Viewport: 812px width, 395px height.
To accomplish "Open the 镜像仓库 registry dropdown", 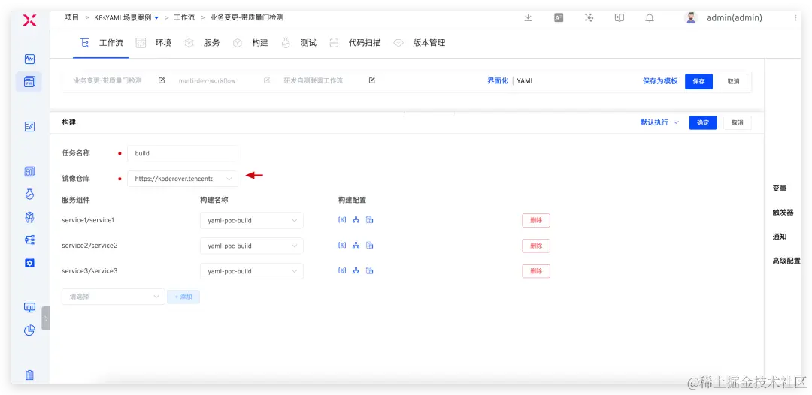I will coord(183,179).
